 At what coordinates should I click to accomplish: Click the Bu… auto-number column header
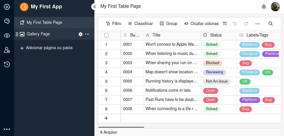(x=132, y=35)
